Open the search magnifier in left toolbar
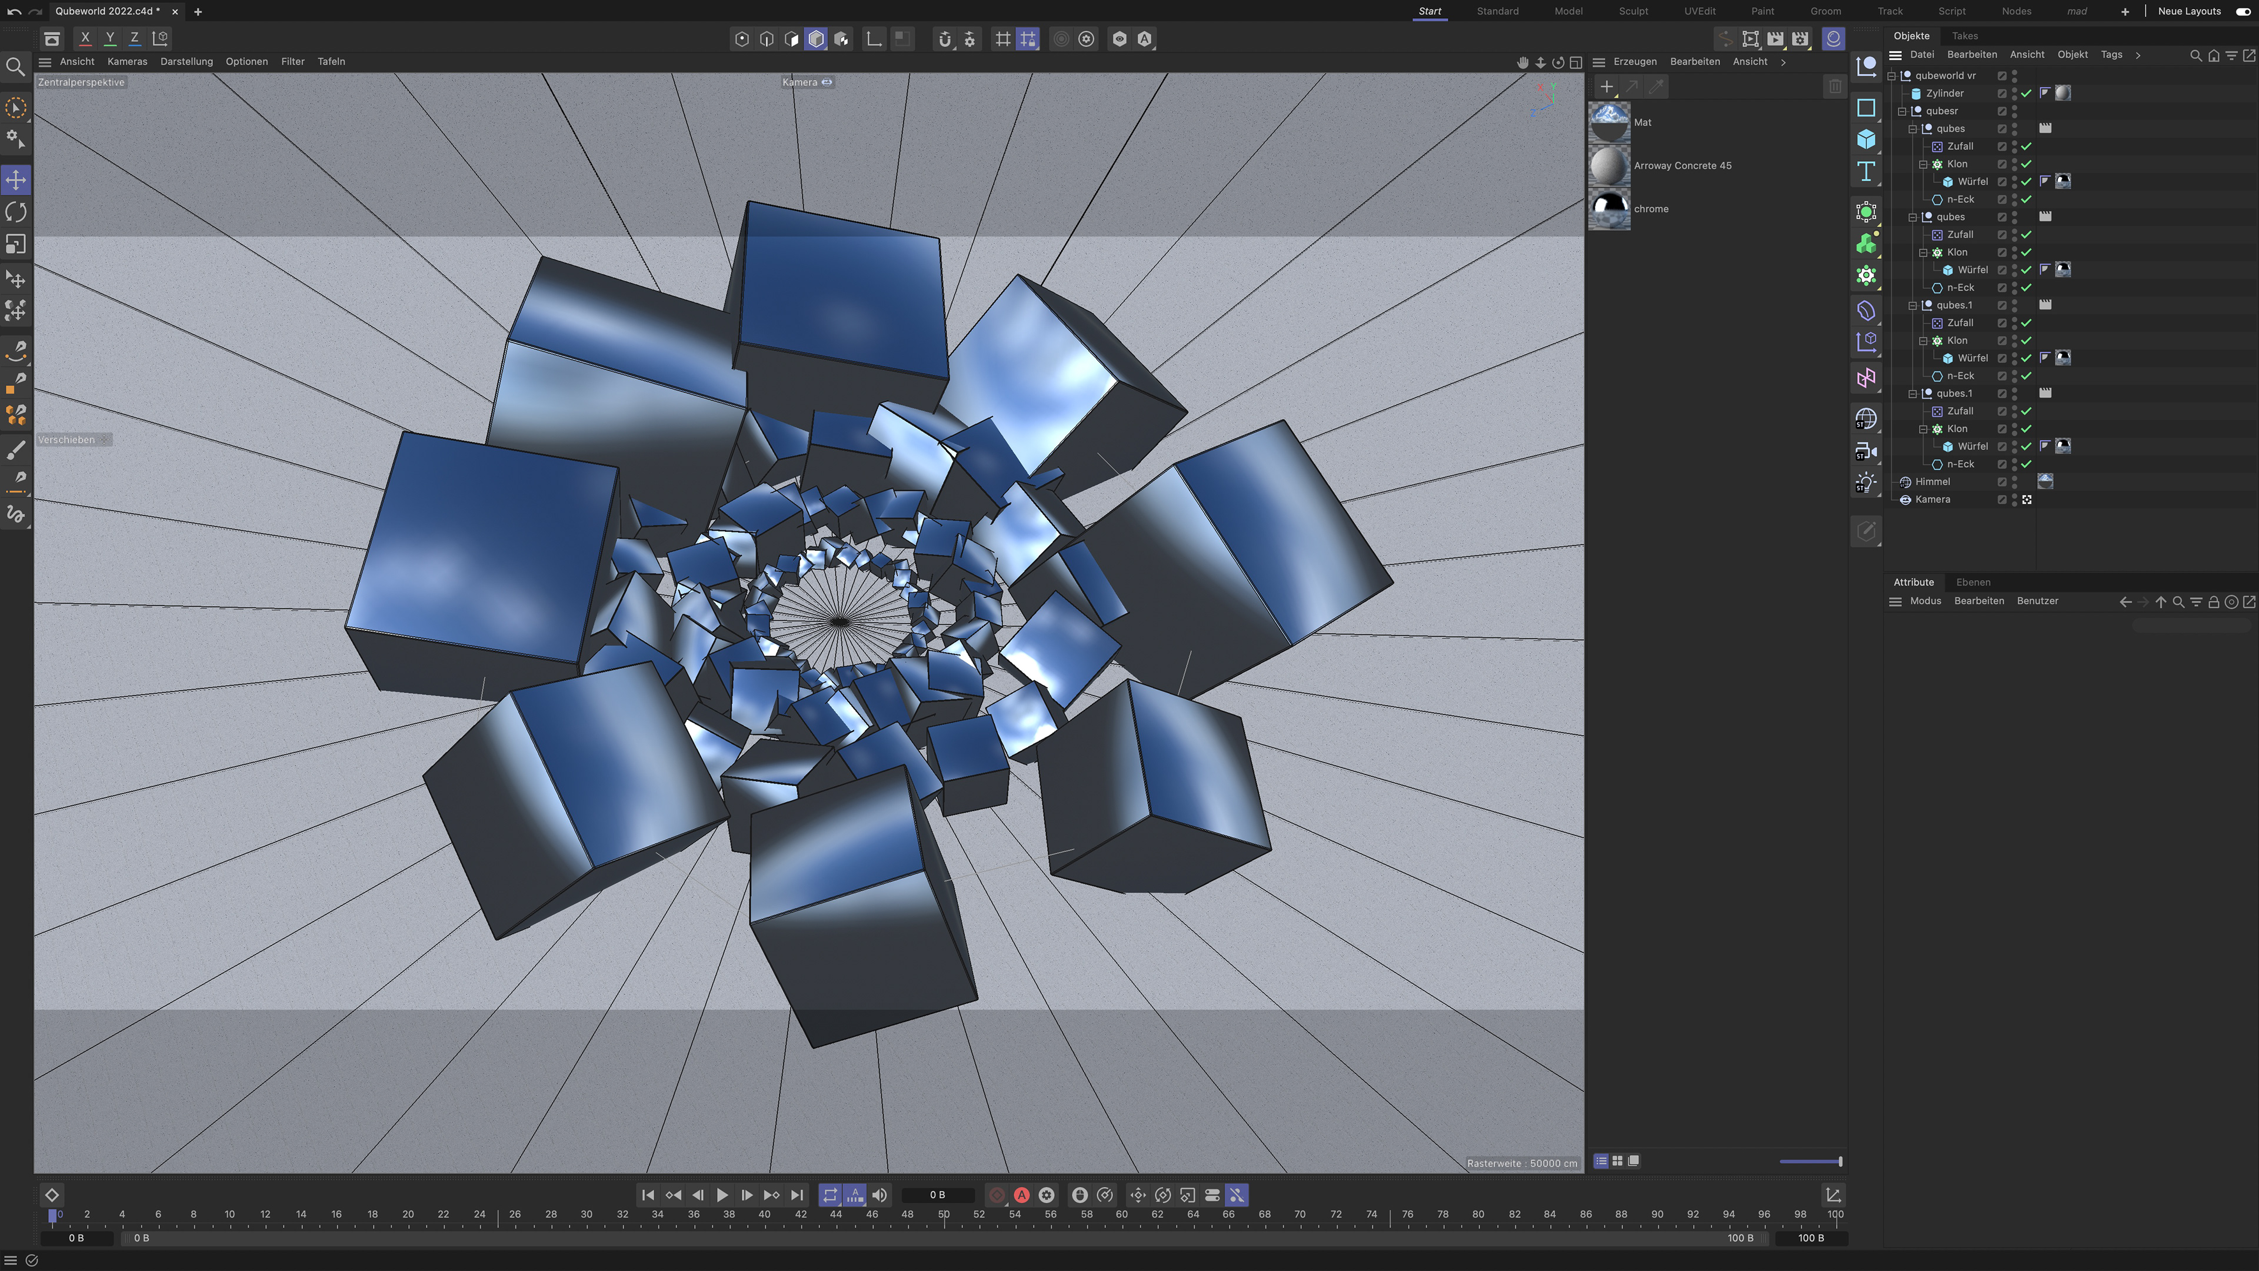 click(x=15, y=66)
